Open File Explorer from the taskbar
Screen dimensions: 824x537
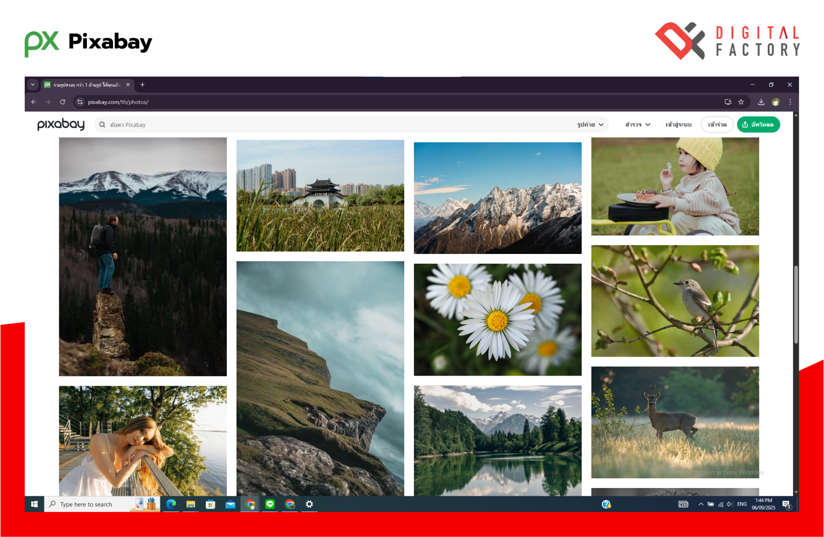click(x=191, y=504)
